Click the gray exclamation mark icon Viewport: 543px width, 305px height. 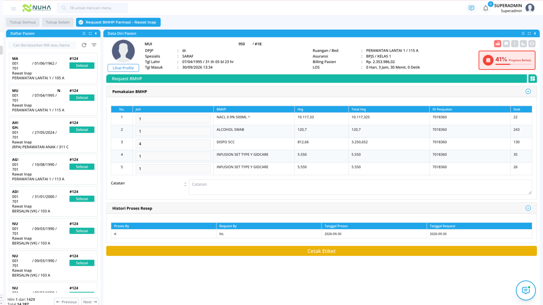pyautogui.click(x=515, y=44)
